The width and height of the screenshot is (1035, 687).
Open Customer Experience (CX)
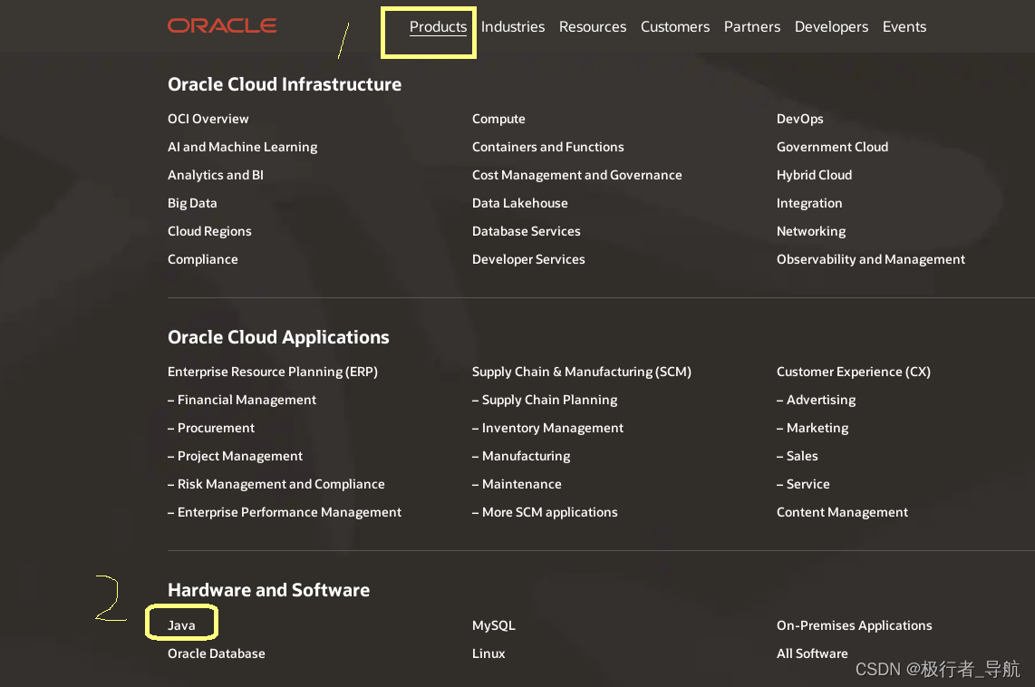(x=854, y=372)
